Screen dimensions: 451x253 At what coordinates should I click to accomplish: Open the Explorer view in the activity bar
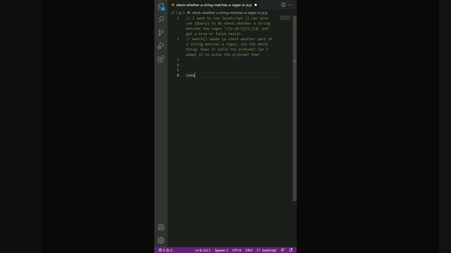(161, 7)
